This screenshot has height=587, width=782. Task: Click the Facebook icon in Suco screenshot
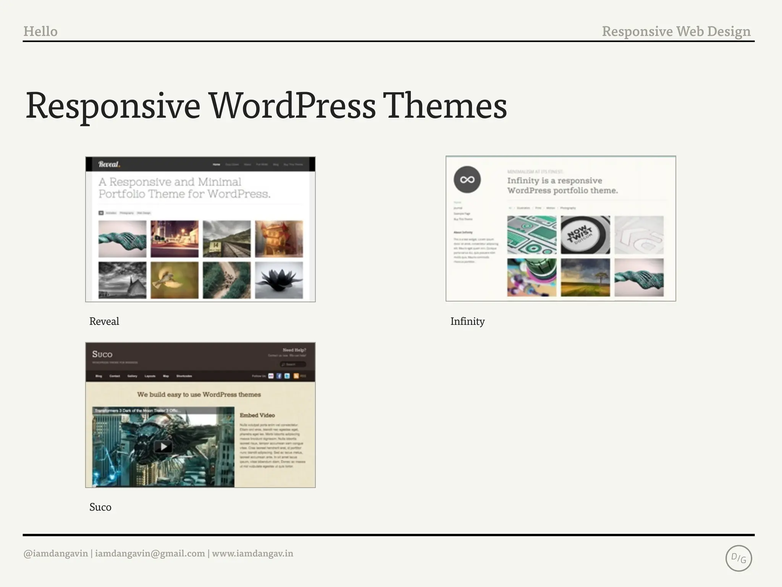coord(279,376)
